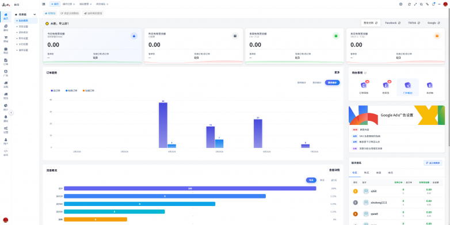Toggle the 有效订单 legend series in the chart

coord(71,91)
